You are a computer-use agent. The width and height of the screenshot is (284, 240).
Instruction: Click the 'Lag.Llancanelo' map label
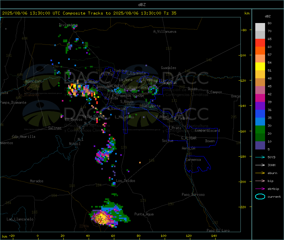(x=20, y=220)
